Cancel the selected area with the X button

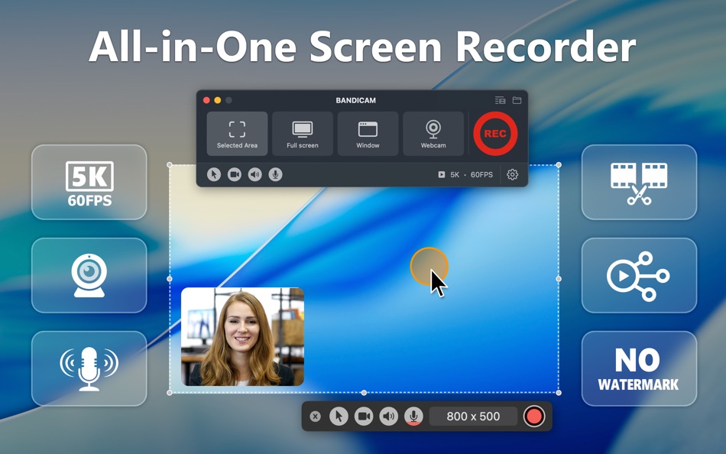(x=315, y=417)
